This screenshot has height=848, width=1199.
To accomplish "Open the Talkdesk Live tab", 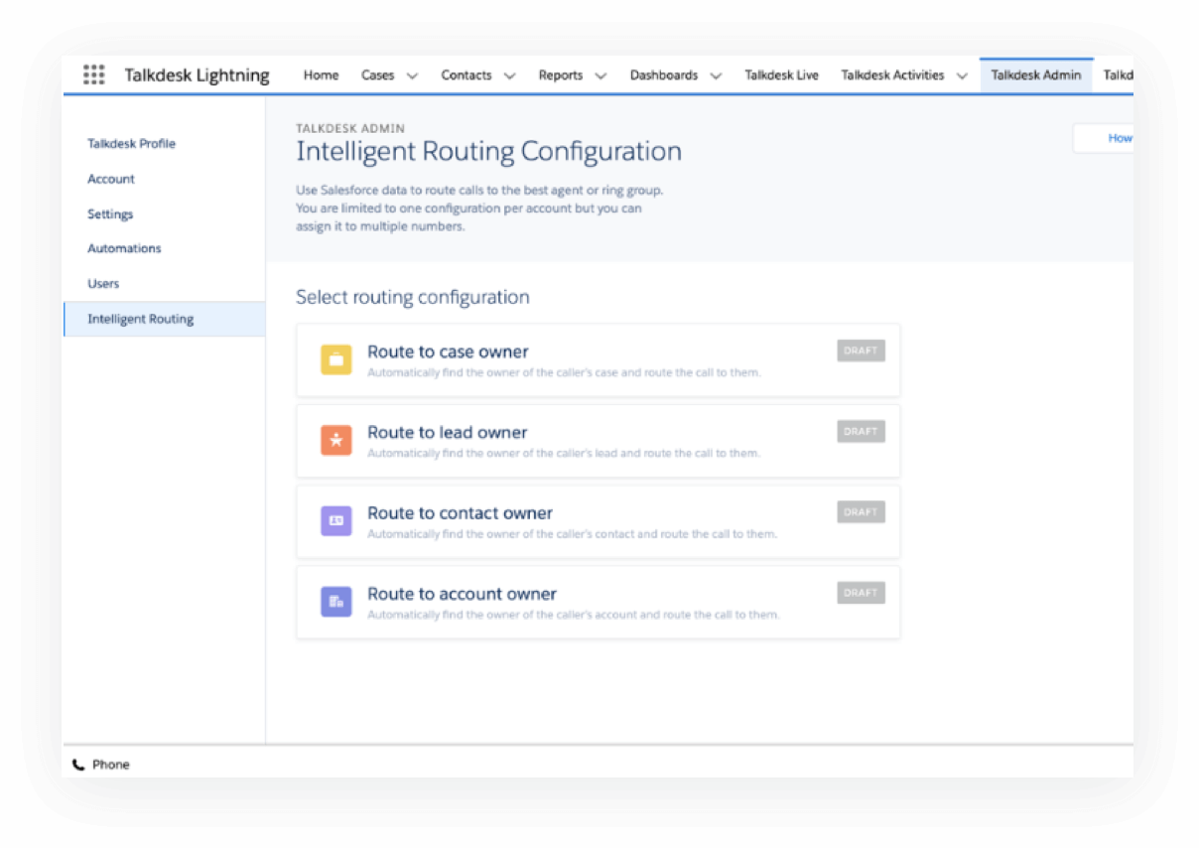I will [782, 75].
